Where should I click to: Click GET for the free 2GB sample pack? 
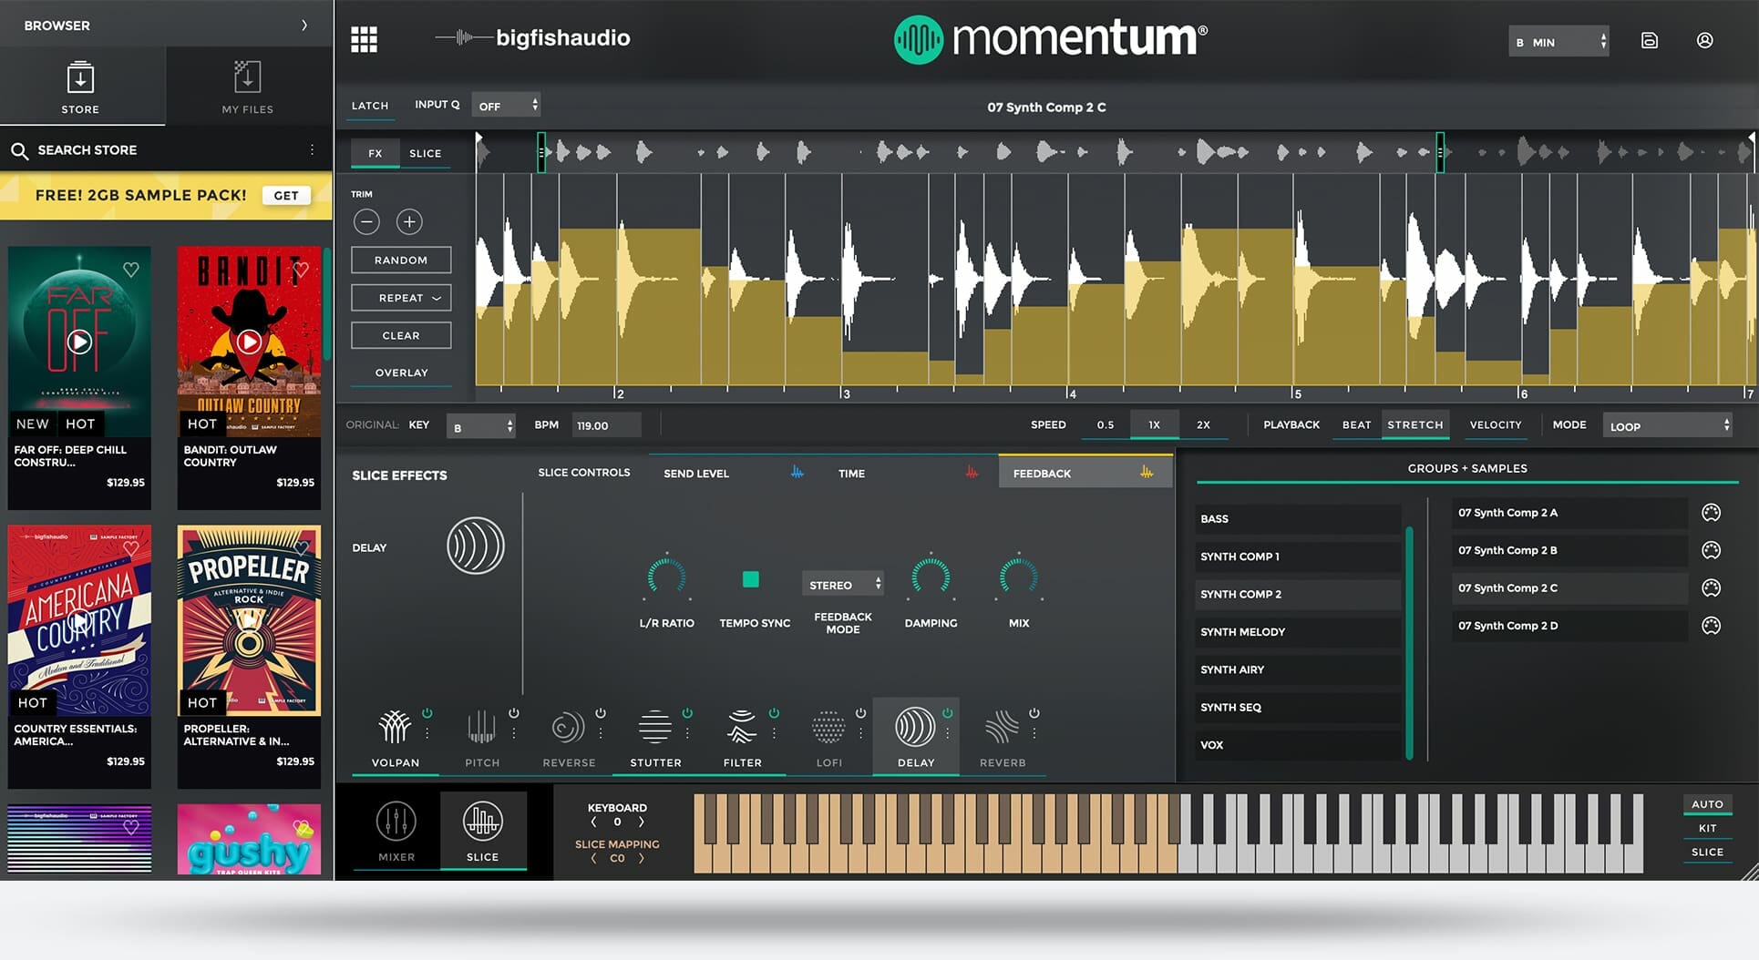click(286, 195)
